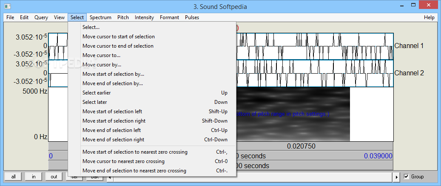Click the Channel 1 waveform
This screenshot has width=441, height=186.
[x=314, y=46]
